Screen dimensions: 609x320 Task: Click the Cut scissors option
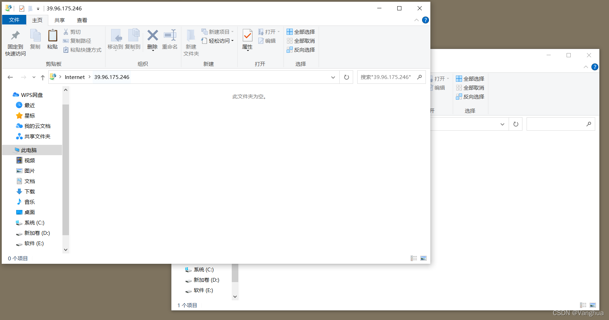72,32
